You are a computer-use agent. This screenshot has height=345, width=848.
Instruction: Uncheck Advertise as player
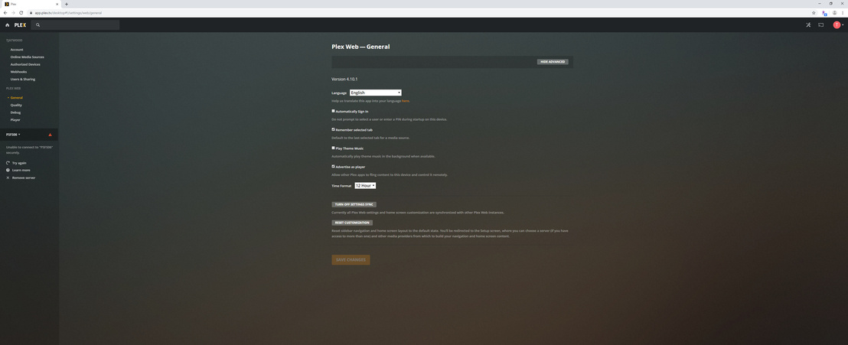pyautogui.click(x=333, y=167)
